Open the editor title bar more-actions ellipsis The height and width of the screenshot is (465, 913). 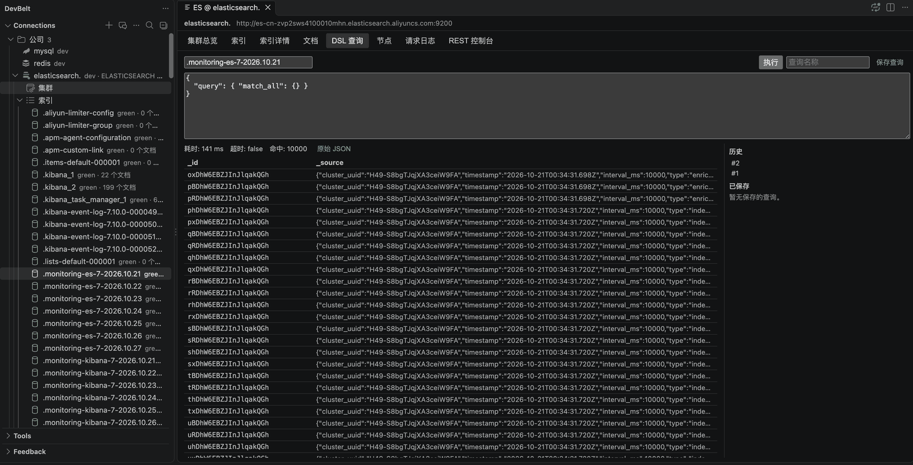coord(905,7)
